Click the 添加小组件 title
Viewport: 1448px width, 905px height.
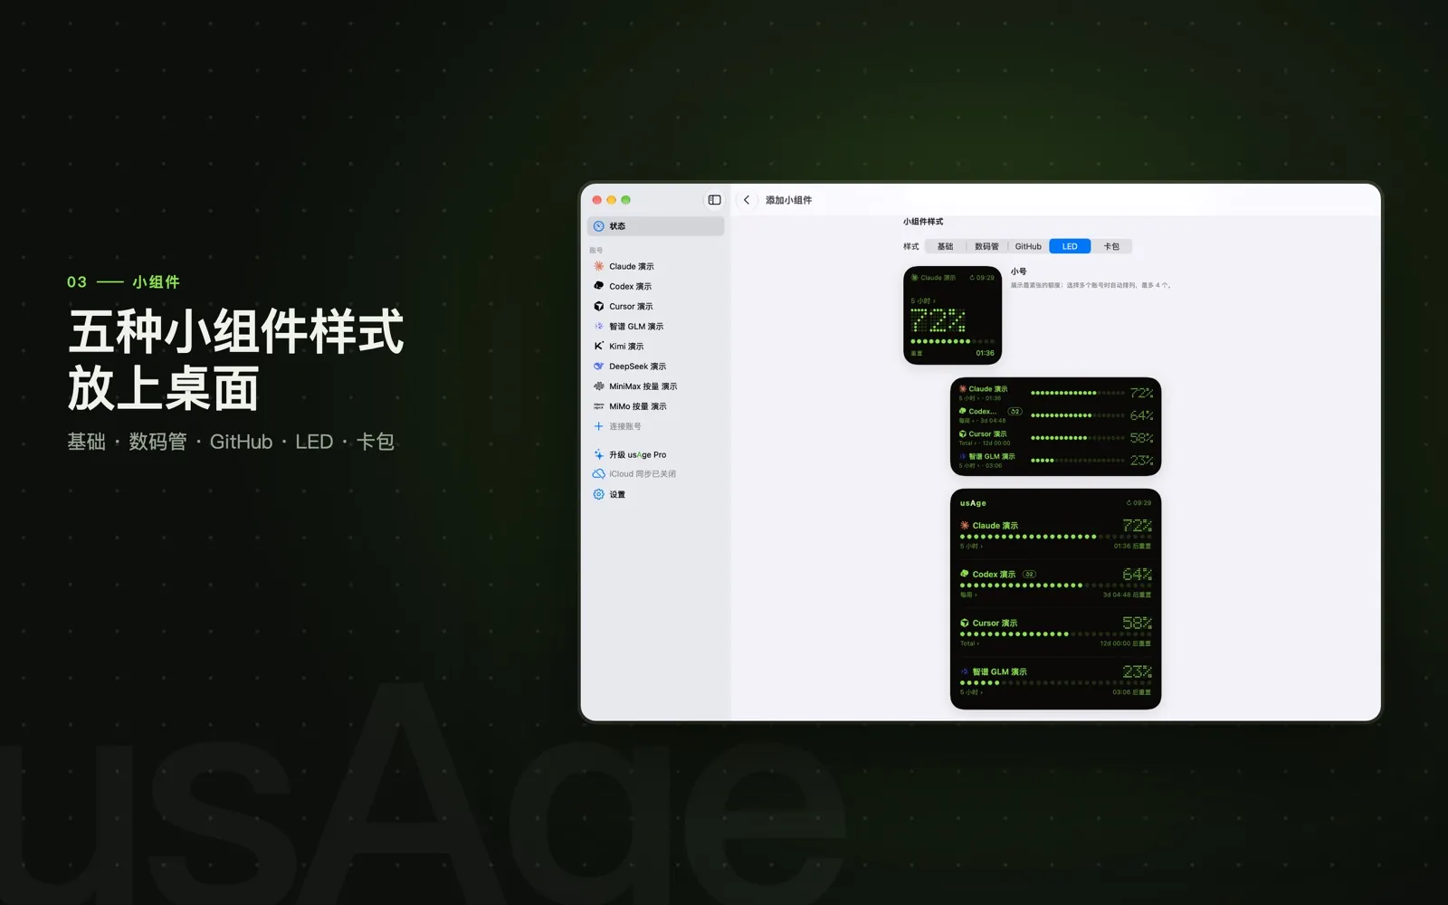[x=788, y=200]
